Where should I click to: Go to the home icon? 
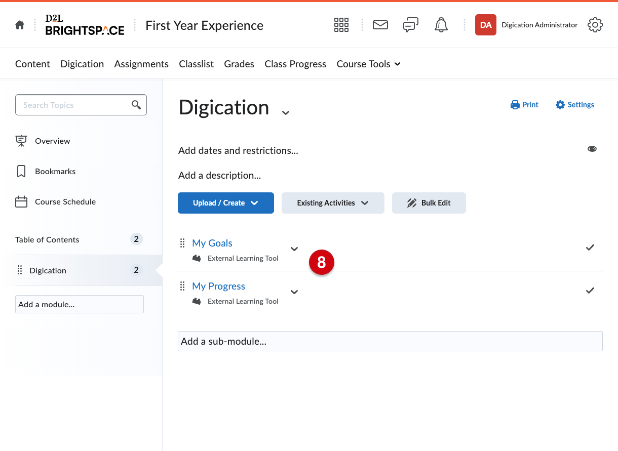pos(20,25)
